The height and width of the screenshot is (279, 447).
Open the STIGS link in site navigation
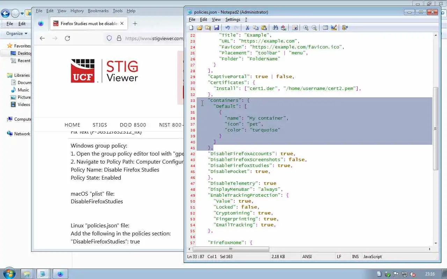click(100, 125)
